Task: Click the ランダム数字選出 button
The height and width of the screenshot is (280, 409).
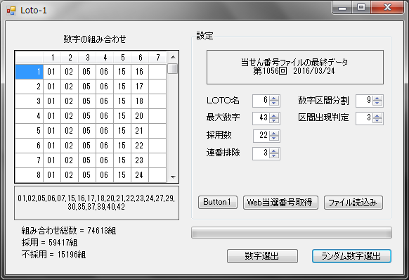Action: click(x=351, y=256)
